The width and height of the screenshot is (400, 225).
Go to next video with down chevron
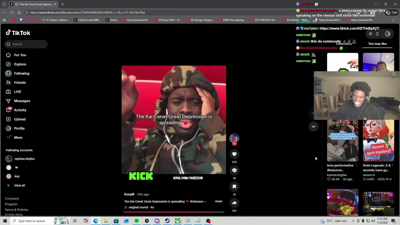pyautogui.click(x=313, y=126)
